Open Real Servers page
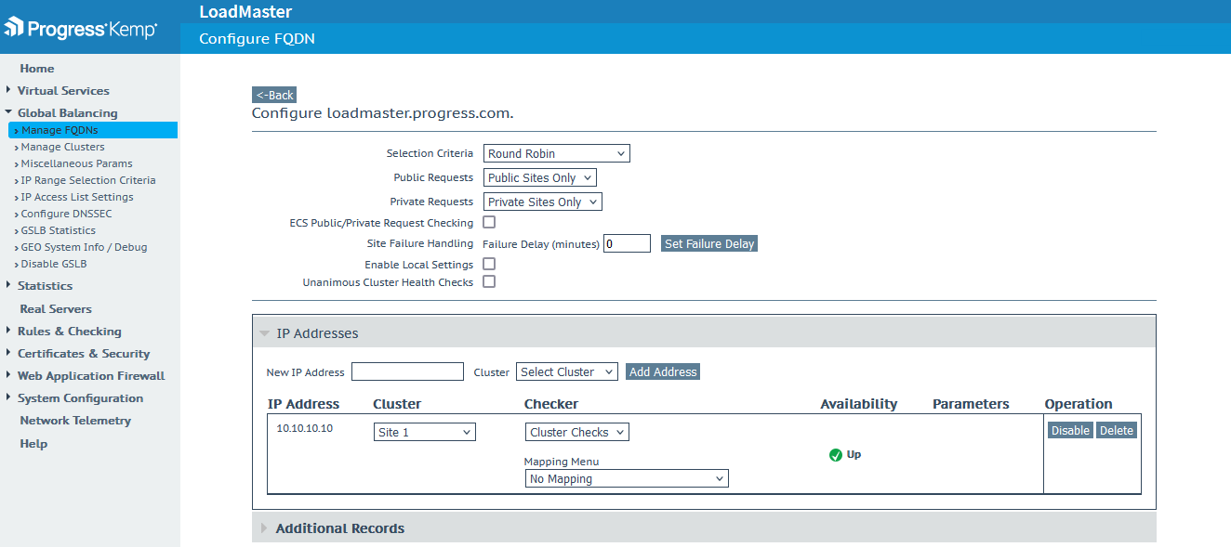 [x=56, y=308]
